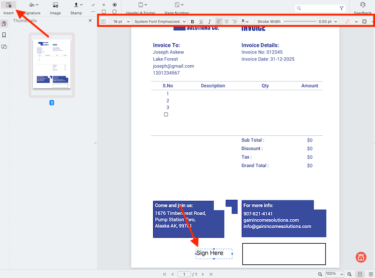Pick the line form mark tool
Image resolution: width=375 pixels, height=278 pixels.
click(93, 11)
